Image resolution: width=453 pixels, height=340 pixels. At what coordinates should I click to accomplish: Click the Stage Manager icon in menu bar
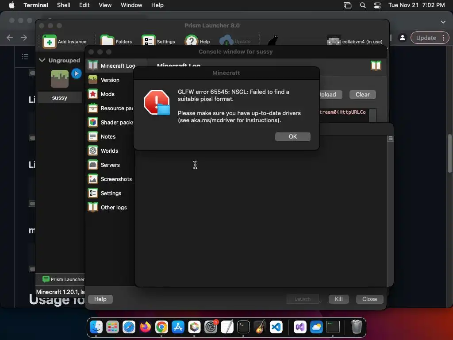tap(348, 5)
